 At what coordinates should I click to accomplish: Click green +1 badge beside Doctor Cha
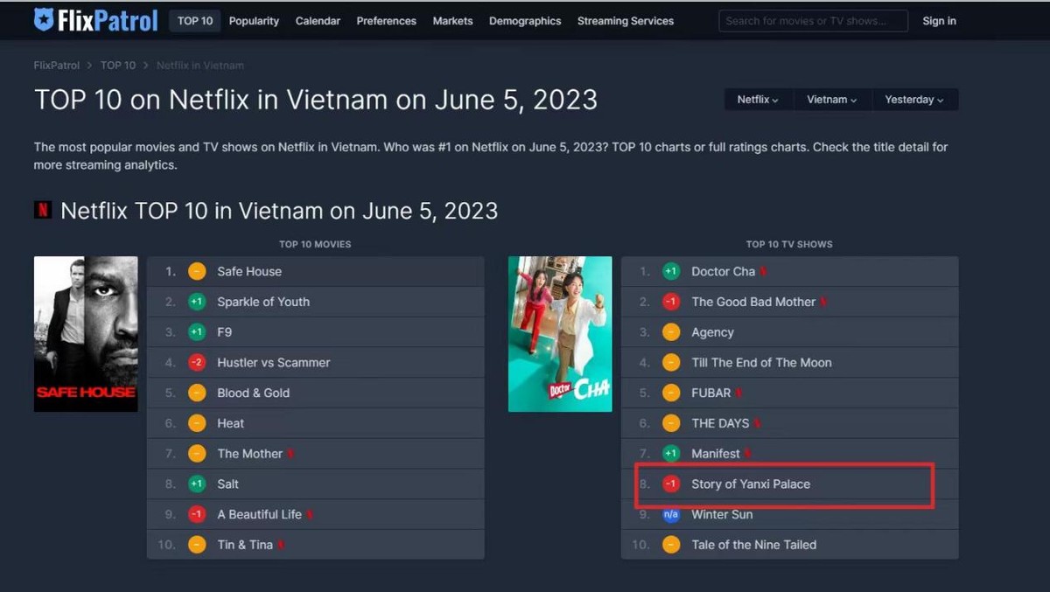point(671,271)
